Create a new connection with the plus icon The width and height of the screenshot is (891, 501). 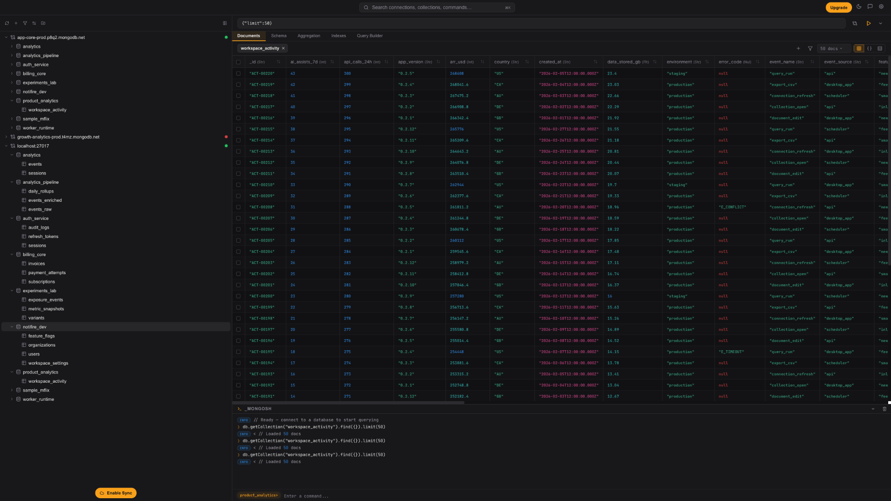click(x=15, y=23)
